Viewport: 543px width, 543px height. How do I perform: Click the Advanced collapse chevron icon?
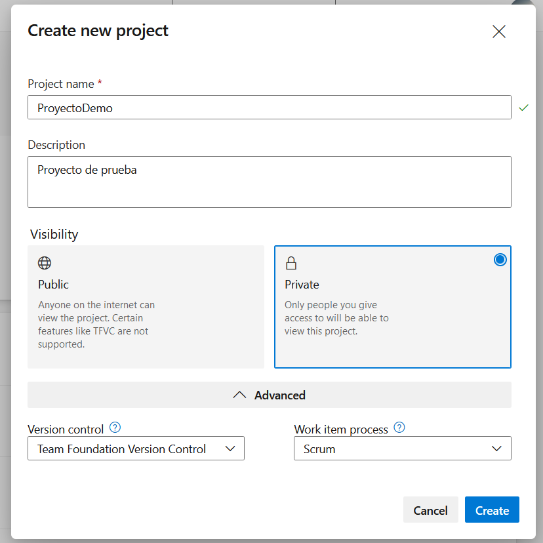click(240, 395)
